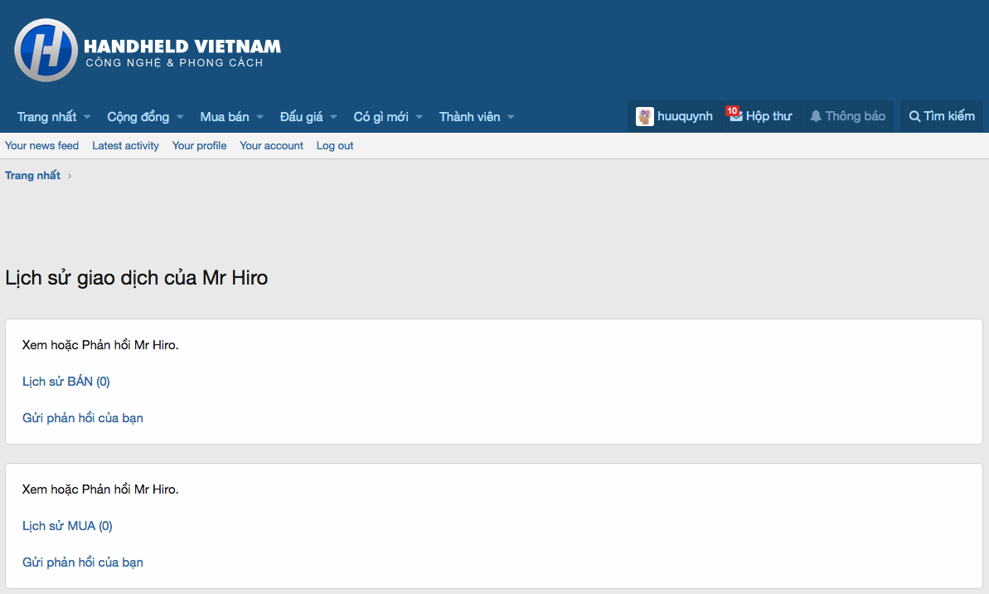Expand the Cộng đồng dropdown arrow

[180, 117]
